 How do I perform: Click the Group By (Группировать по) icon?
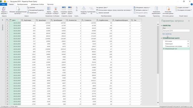[x=91, y=9]
